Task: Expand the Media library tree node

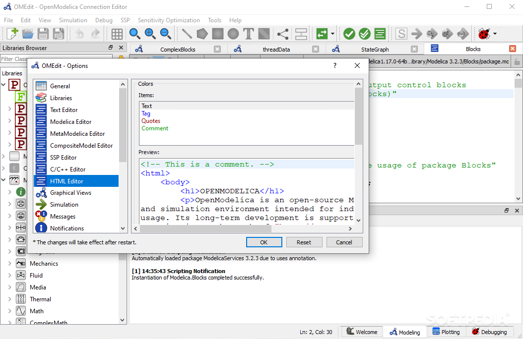Action: [x=9, y=287]
